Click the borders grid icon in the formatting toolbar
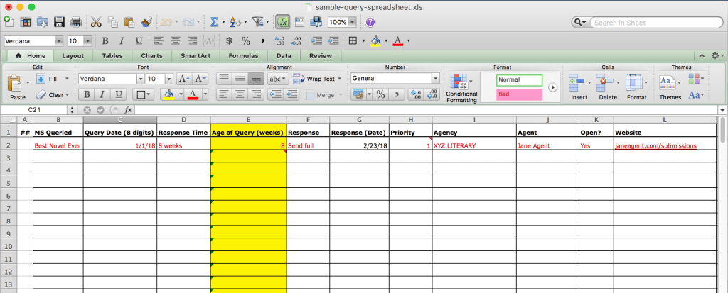Image resolution: width=728 pixels, height=293 pixels. [x=353, y=41]
